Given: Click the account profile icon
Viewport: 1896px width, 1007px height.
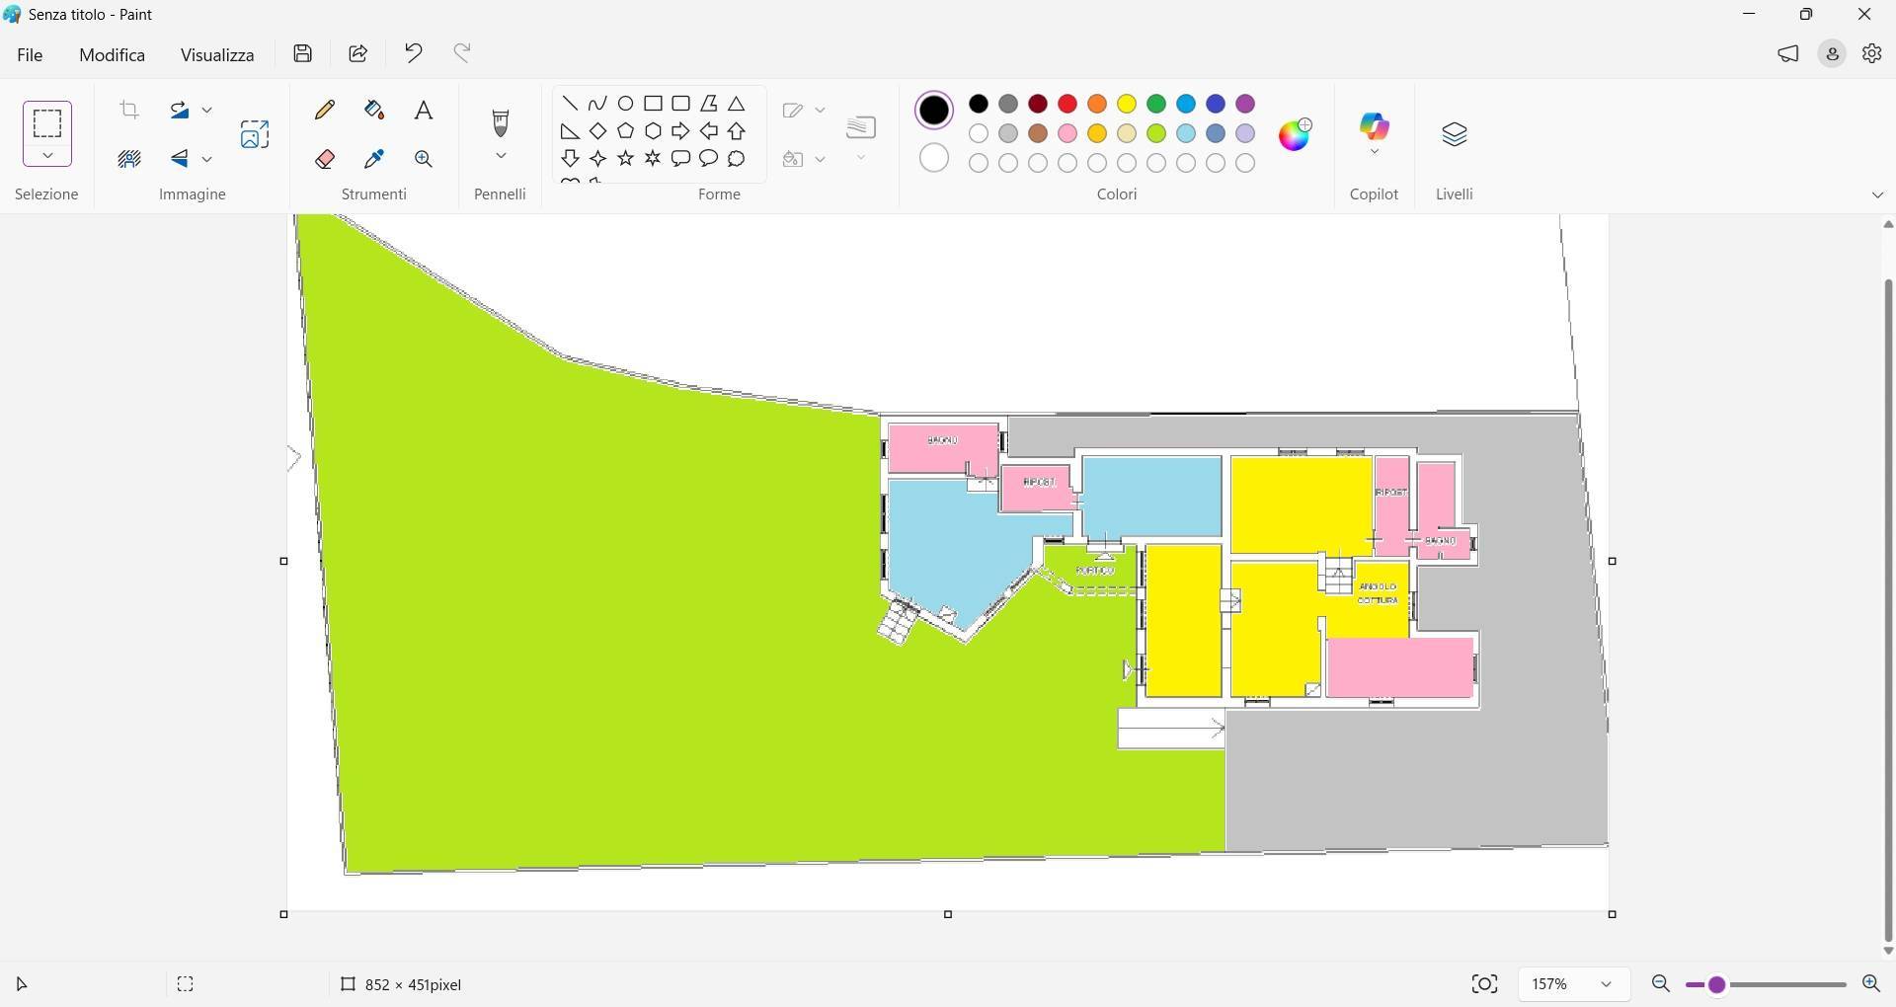Looking at the screenshot, I should coord(1833,54).
